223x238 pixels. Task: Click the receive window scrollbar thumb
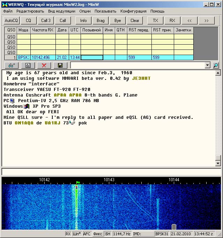click(218, 158)
